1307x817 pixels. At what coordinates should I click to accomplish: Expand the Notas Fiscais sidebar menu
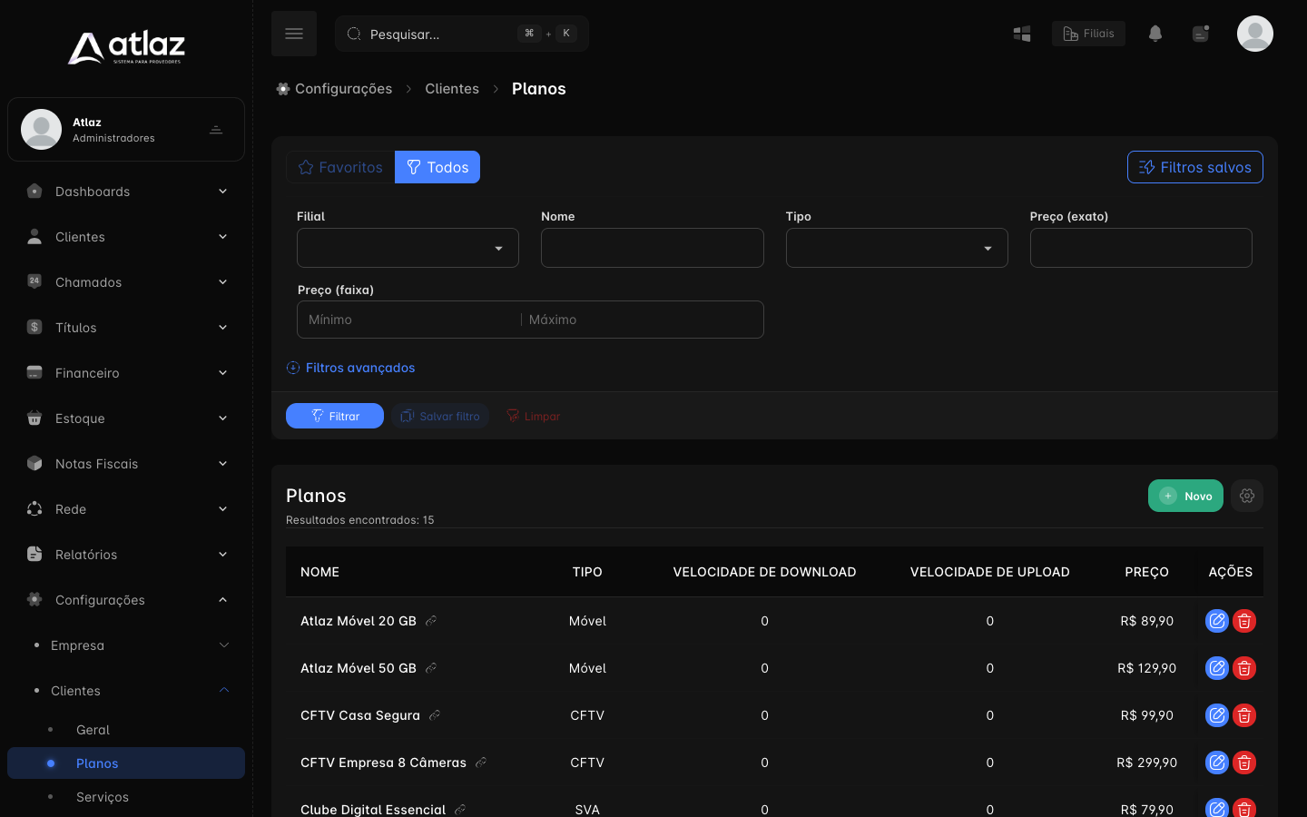[x=126, y=464]
